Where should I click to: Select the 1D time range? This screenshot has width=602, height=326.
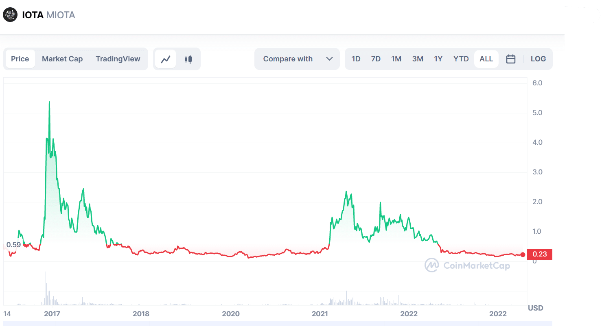pyautogui.click(x=356, y=59)
